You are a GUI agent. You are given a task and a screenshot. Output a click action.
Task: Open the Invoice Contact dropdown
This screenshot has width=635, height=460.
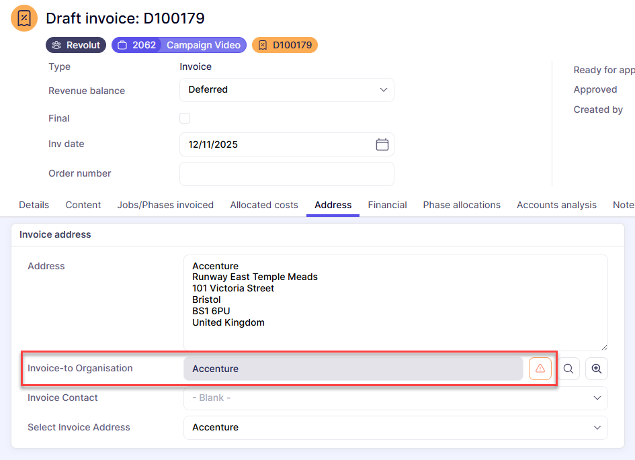[395, 398]
